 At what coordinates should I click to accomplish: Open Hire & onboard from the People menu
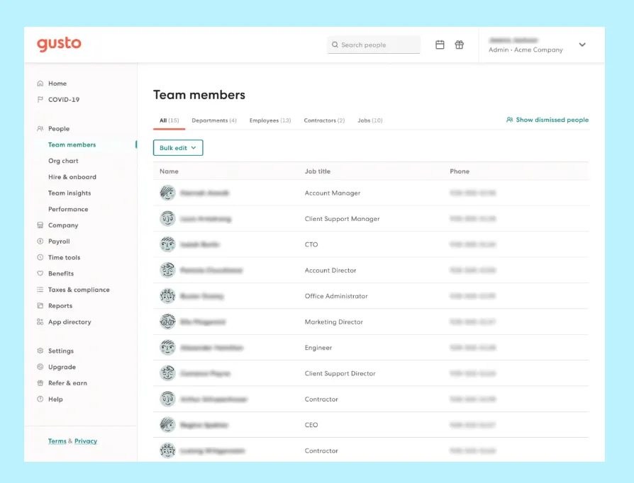pyautogui.click(x=72, y=176)
